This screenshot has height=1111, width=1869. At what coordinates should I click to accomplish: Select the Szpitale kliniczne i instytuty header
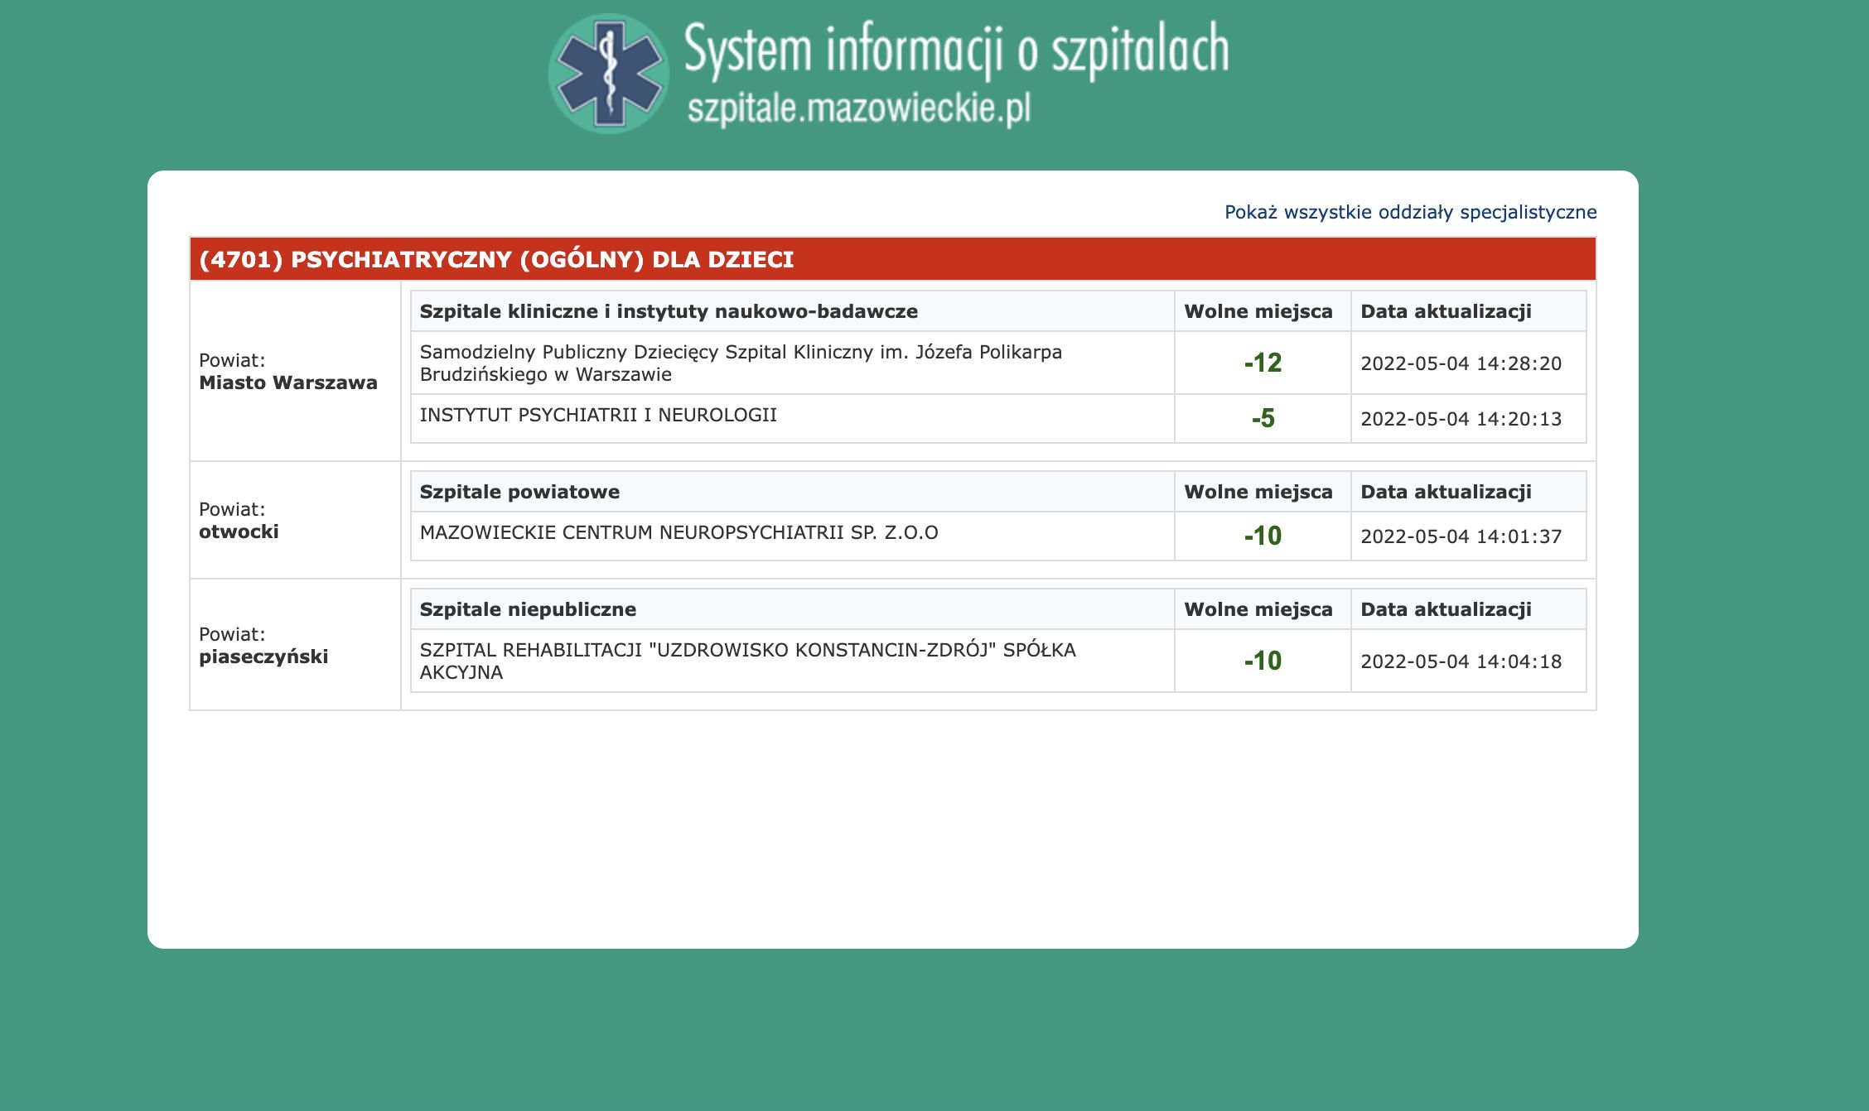669,312
